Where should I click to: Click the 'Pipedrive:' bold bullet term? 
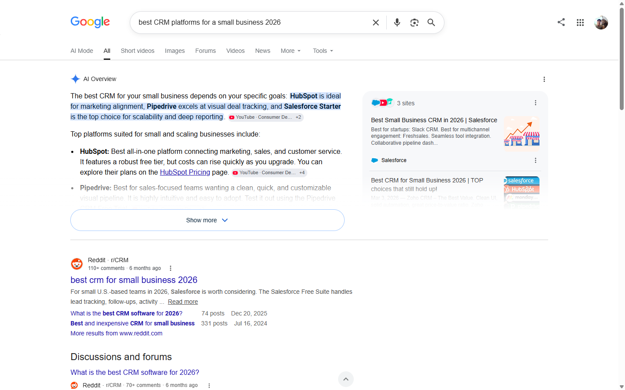tap(96, 188)
